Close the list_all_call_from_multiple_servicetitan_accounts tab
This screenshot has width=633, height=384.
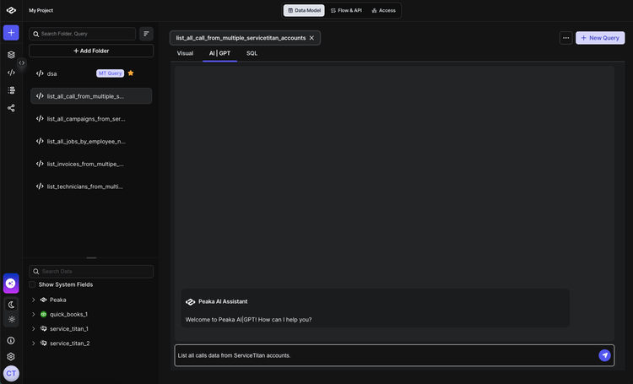tap(311, 38)
